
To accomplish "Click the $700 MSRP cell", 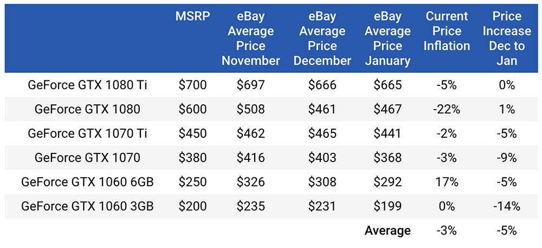I will click(192, 85).
